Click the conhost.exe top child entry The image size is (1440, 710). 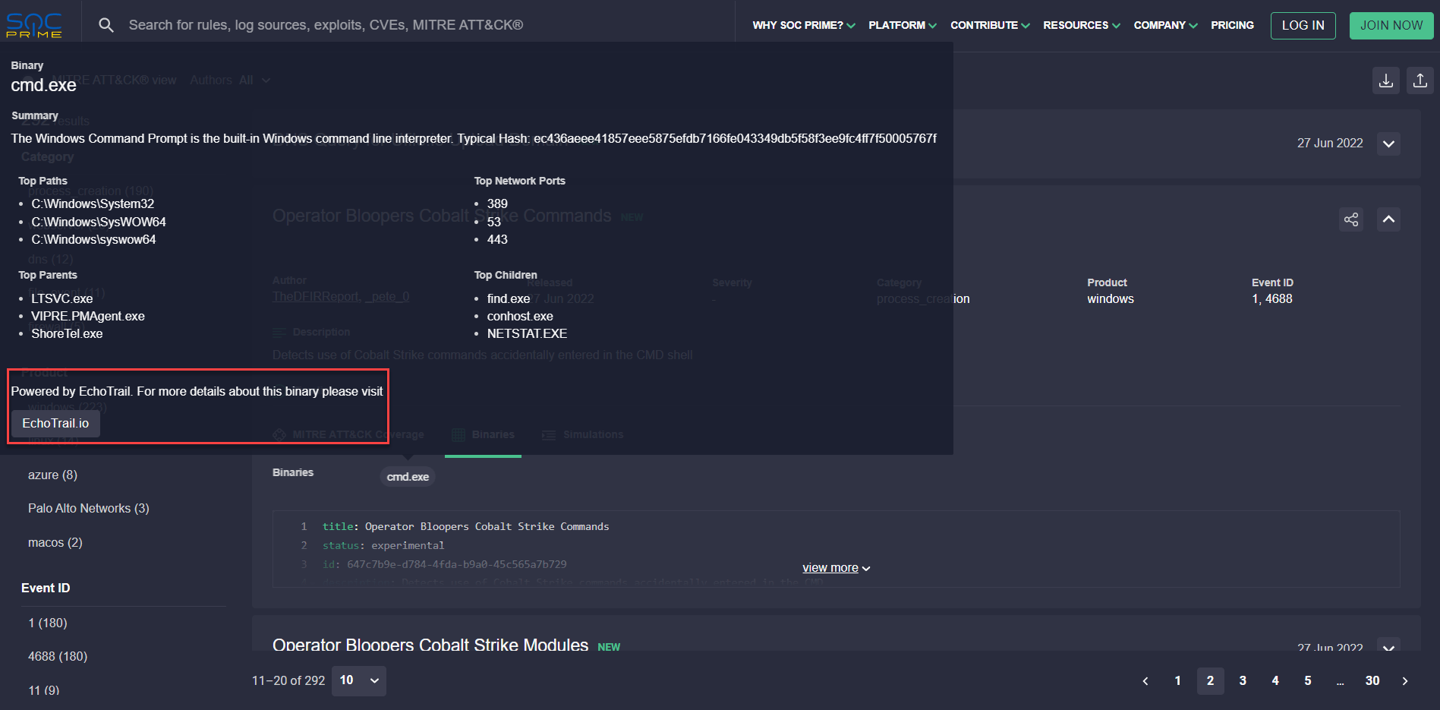click(520, 316)
